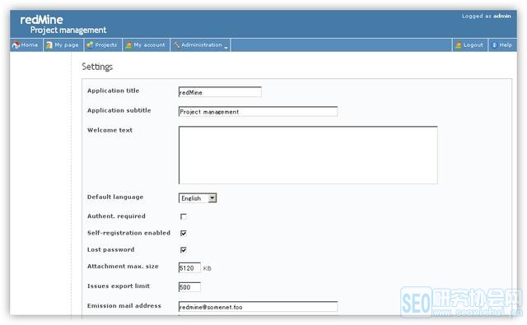Click the My account user icon
The width and height of the screenshot is (527, 325).
coord(128,45)
